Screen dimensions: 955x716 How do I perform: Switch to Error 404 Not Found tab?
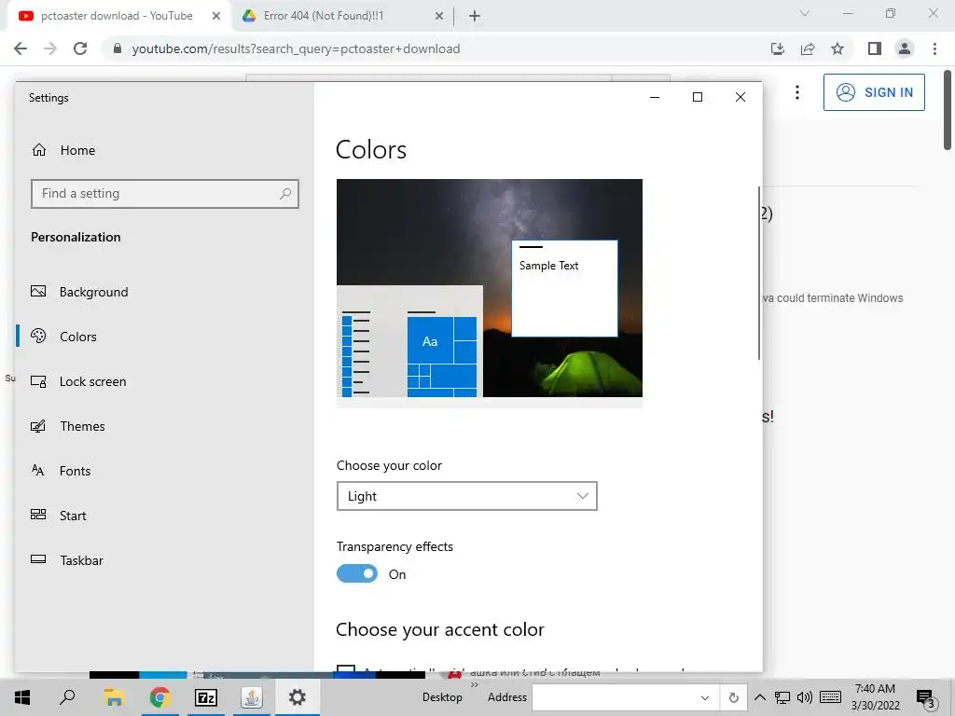(323, 16)
